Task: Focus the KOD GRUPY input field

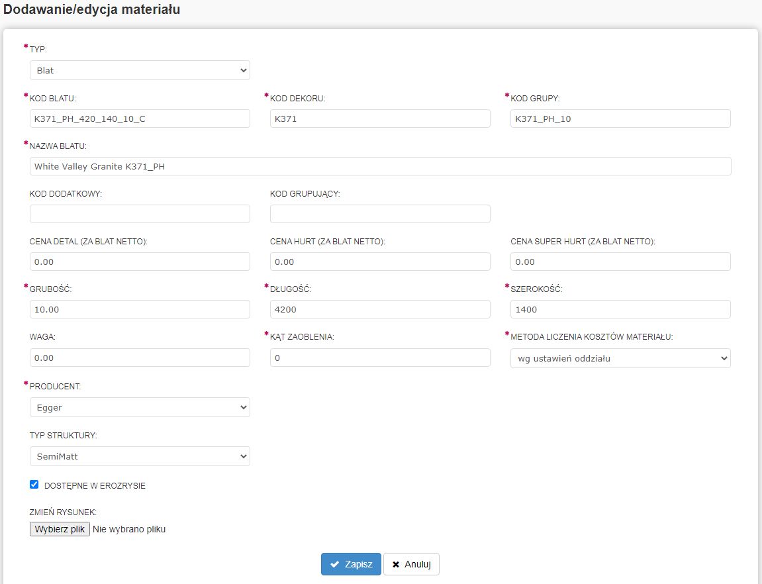Action: pos(620,119)
